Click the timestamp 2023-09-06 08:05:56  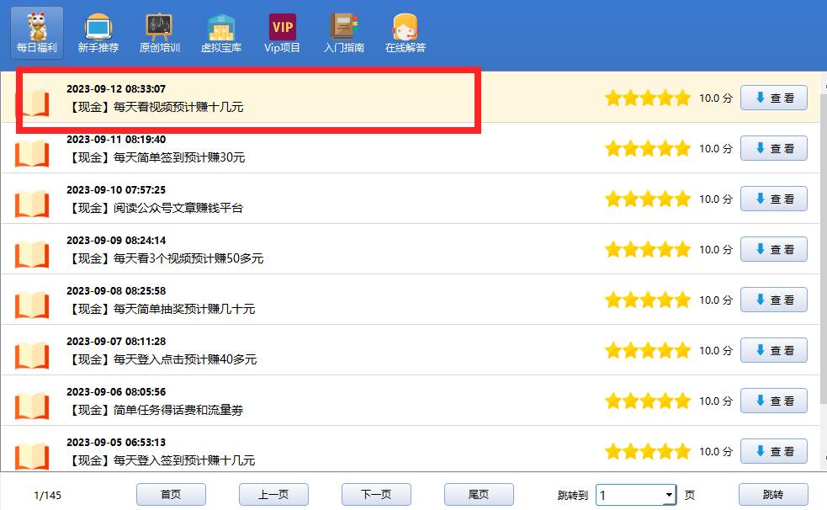click(116, 392)
